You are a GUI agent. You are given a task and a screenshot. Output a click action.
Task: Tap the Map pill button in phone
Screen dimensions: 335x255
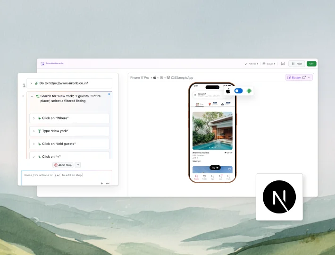[x=215, y=168]
